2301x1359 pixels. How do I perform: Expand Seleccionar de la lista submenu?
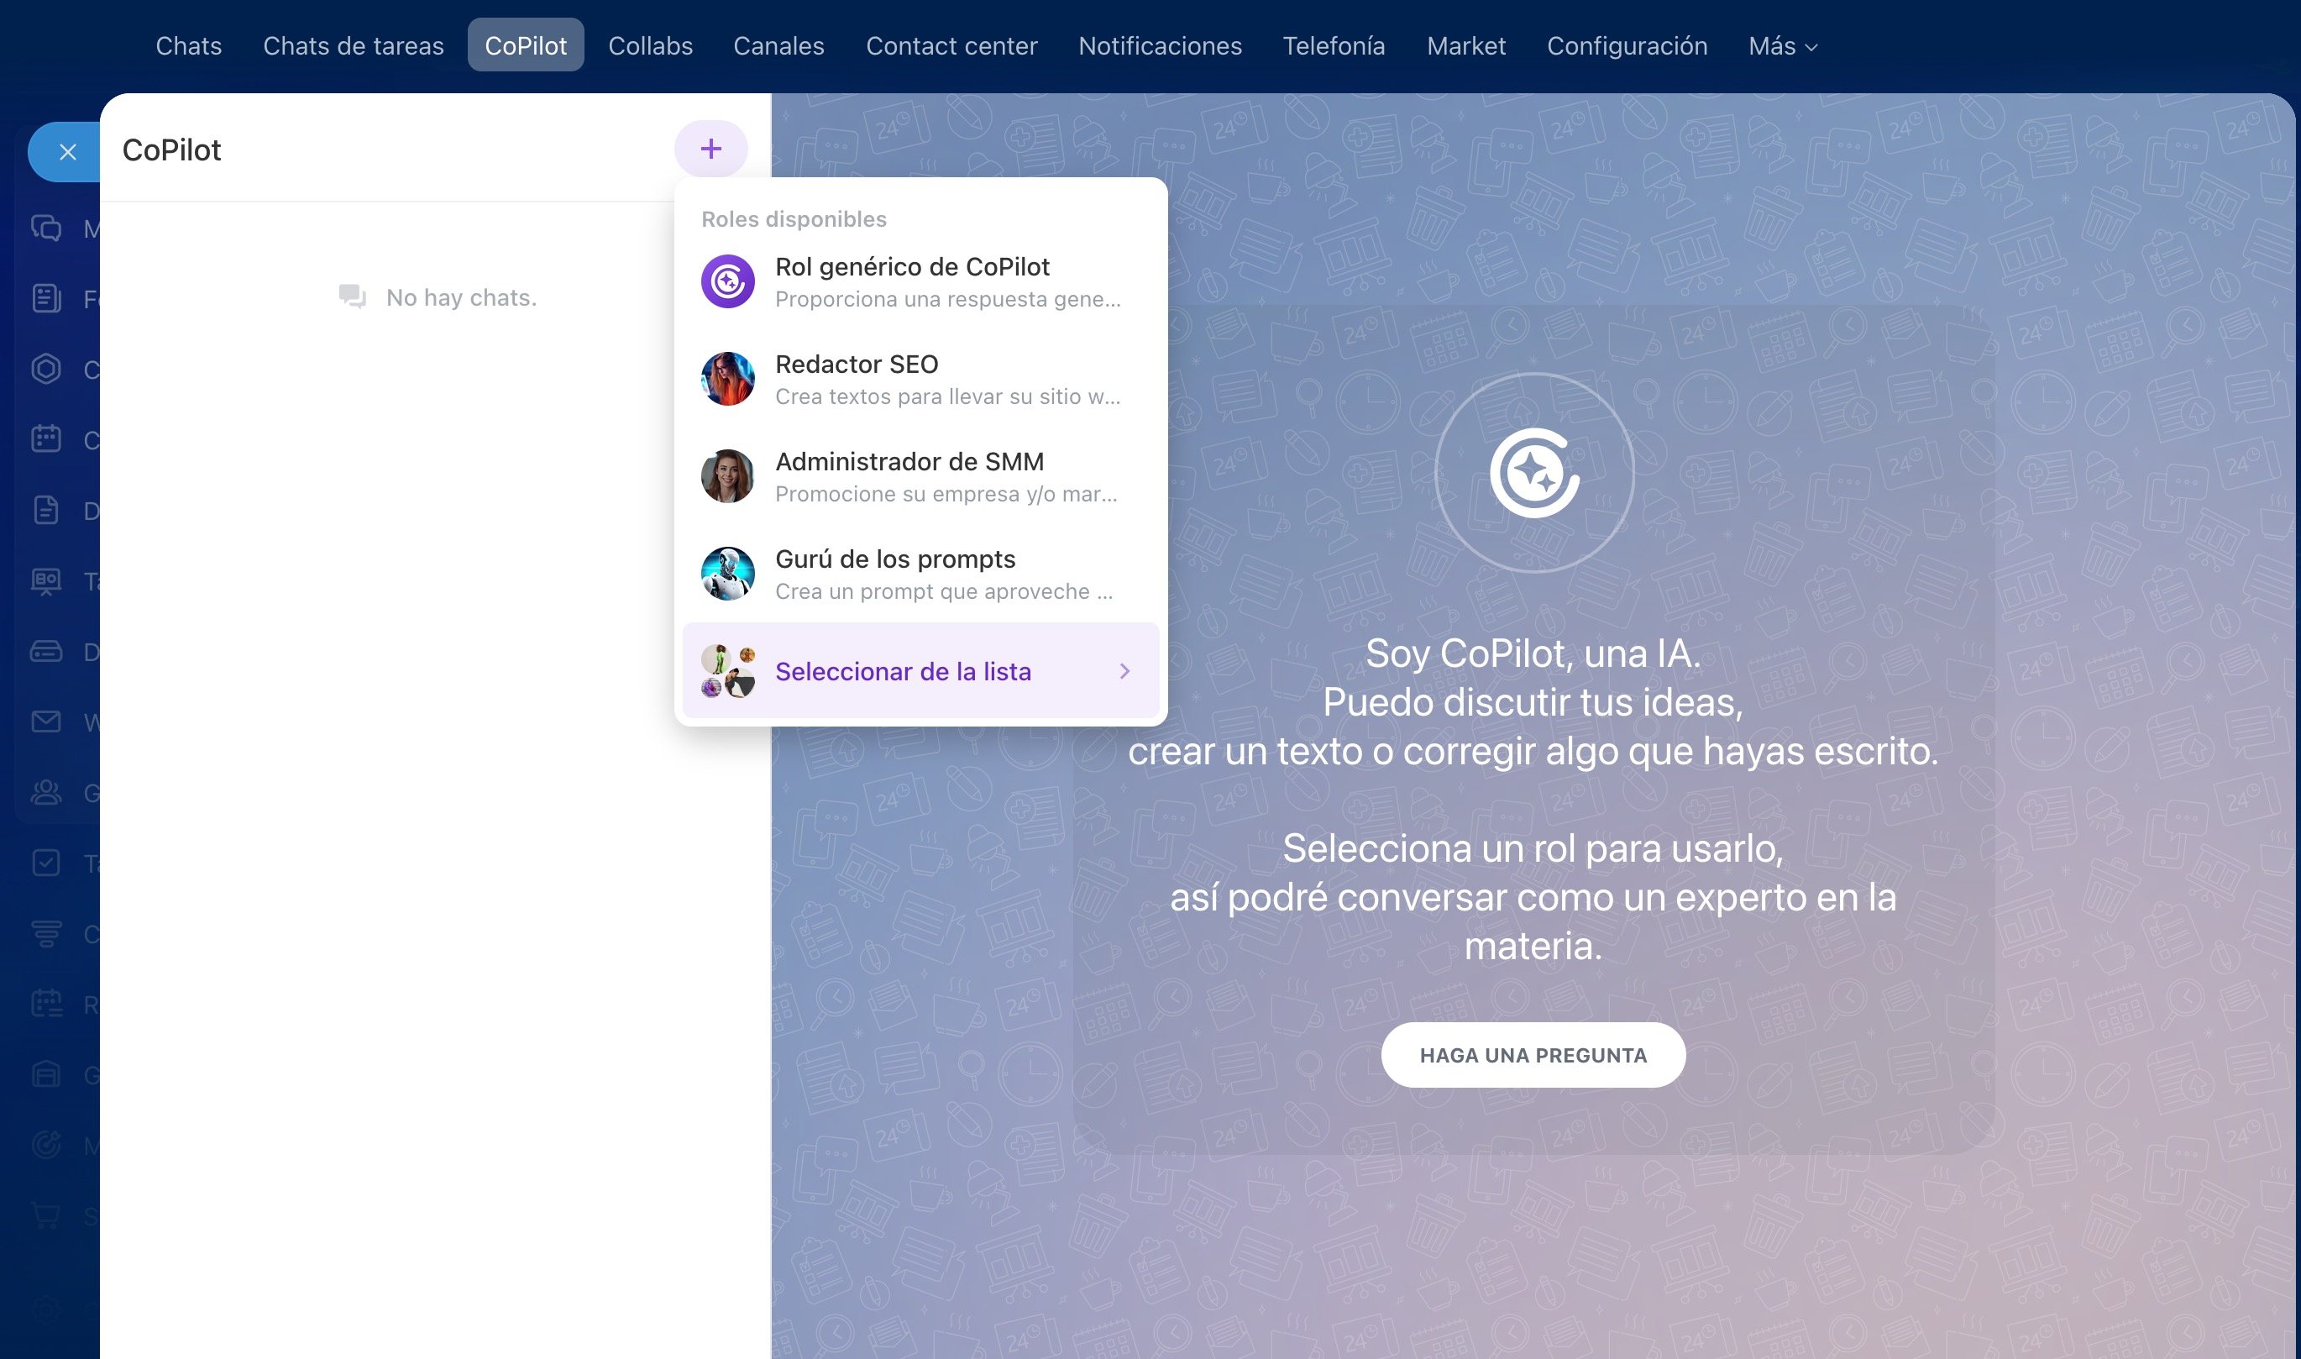902,671
